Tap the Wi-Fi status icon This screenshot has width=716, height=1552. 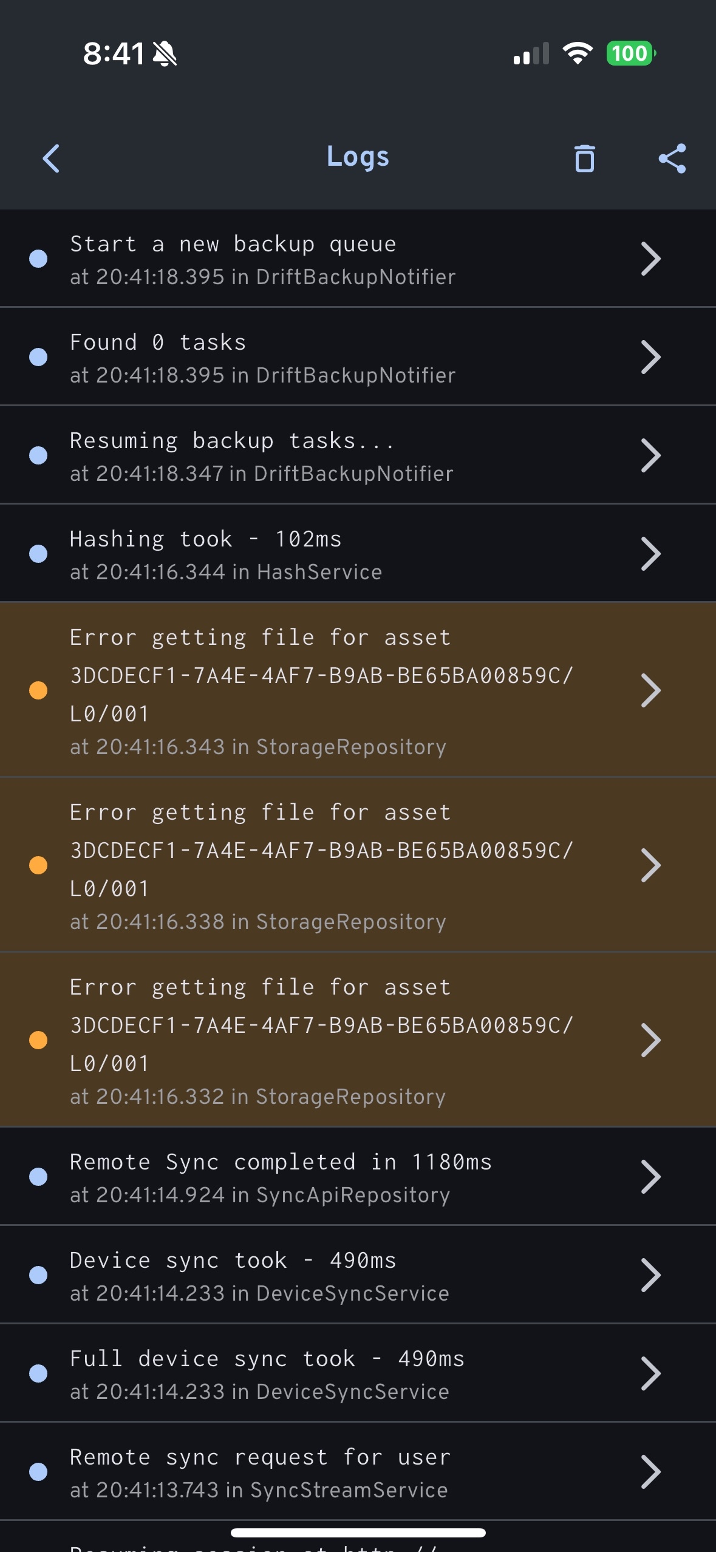(578, 53)
